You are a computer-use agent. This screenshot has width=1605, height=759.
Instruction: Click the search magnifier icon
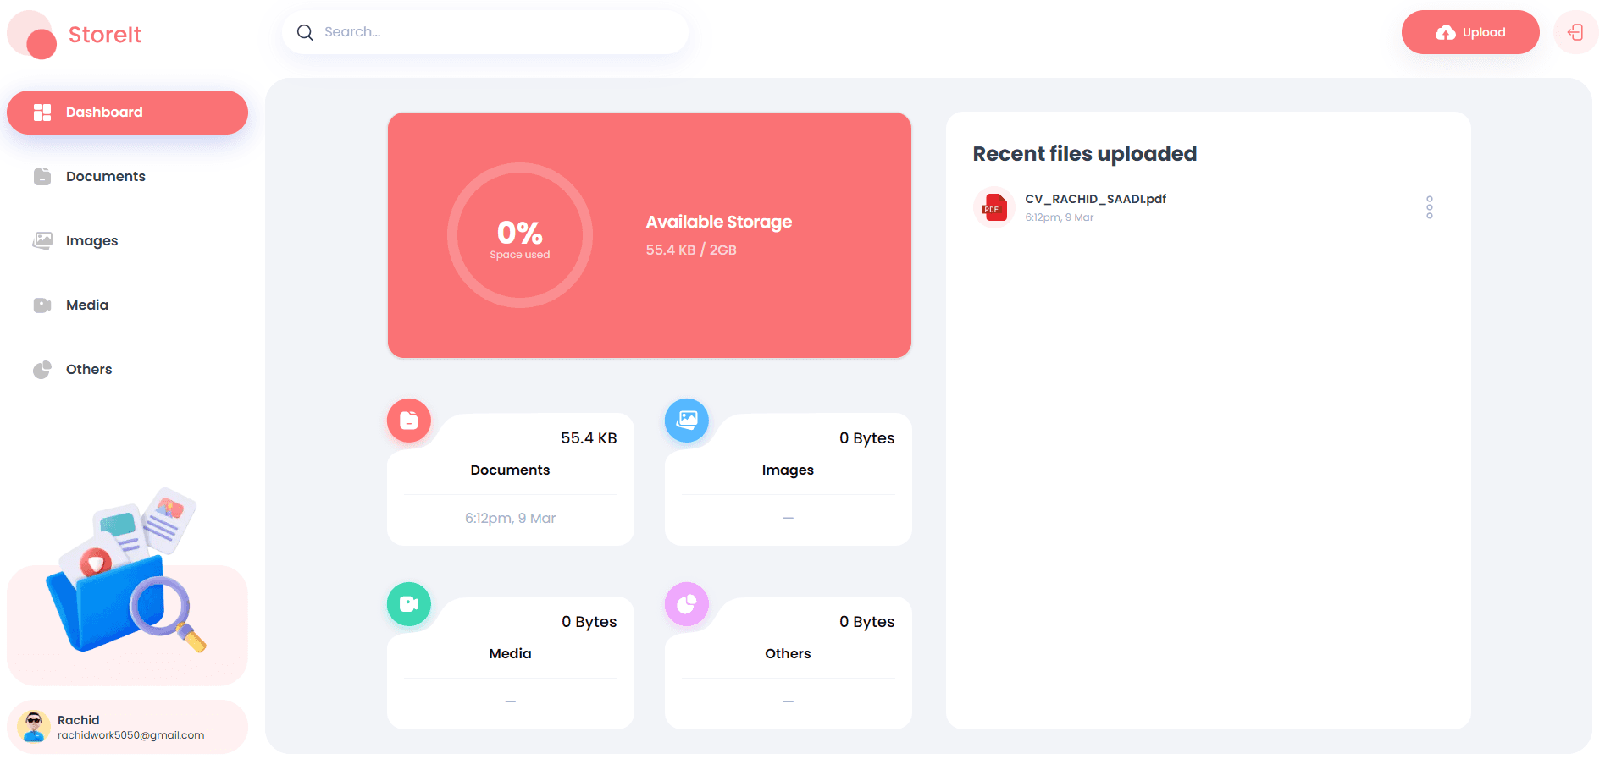tap(305, 32)
